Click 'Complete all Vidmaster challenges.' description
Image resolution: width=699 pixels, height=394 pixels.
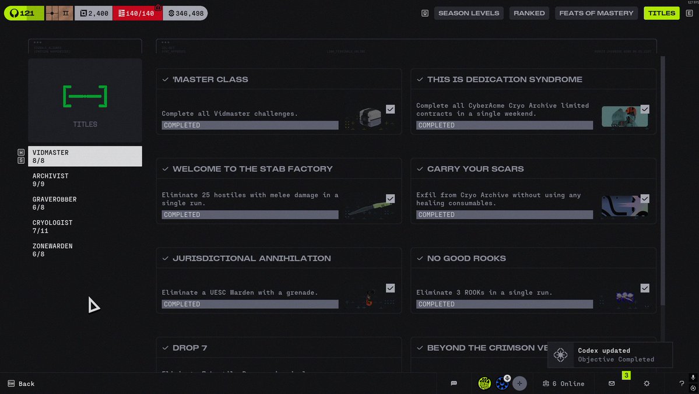coord(230,114)
